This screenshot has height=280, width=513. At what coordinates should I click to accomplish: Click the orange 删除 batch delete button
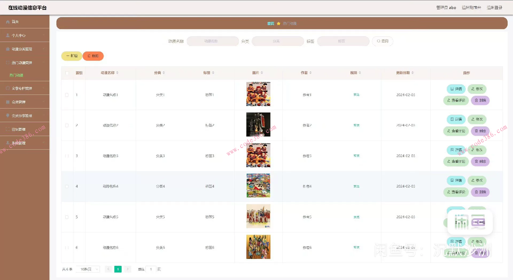(x=93, y=56)
